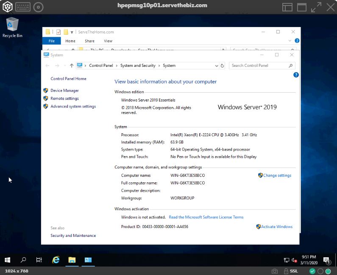Click the Change settings link
The image size is (337, 275).
click(x=277, y=176)
